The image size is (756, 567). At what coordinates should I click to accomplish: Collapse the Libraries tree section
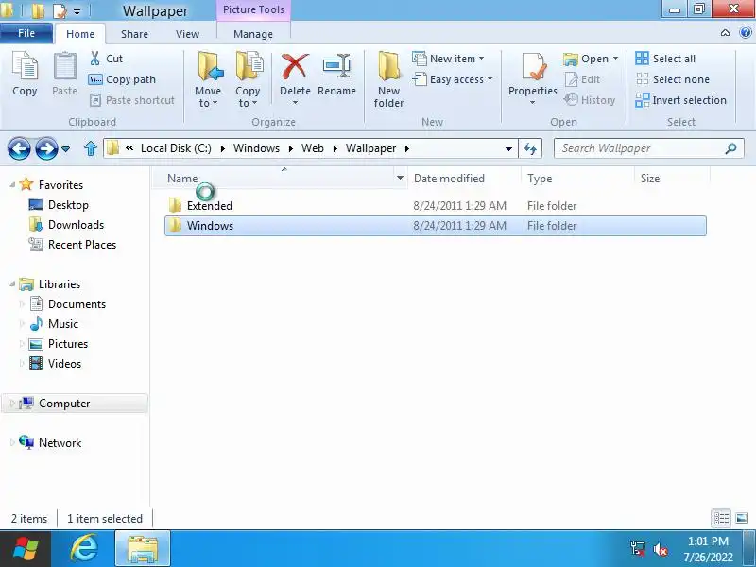[12, 284]
